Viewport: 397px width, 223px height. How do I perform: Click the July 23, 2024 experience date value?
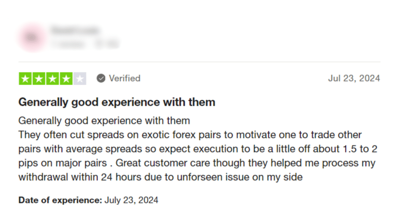[x=131, y=200]
